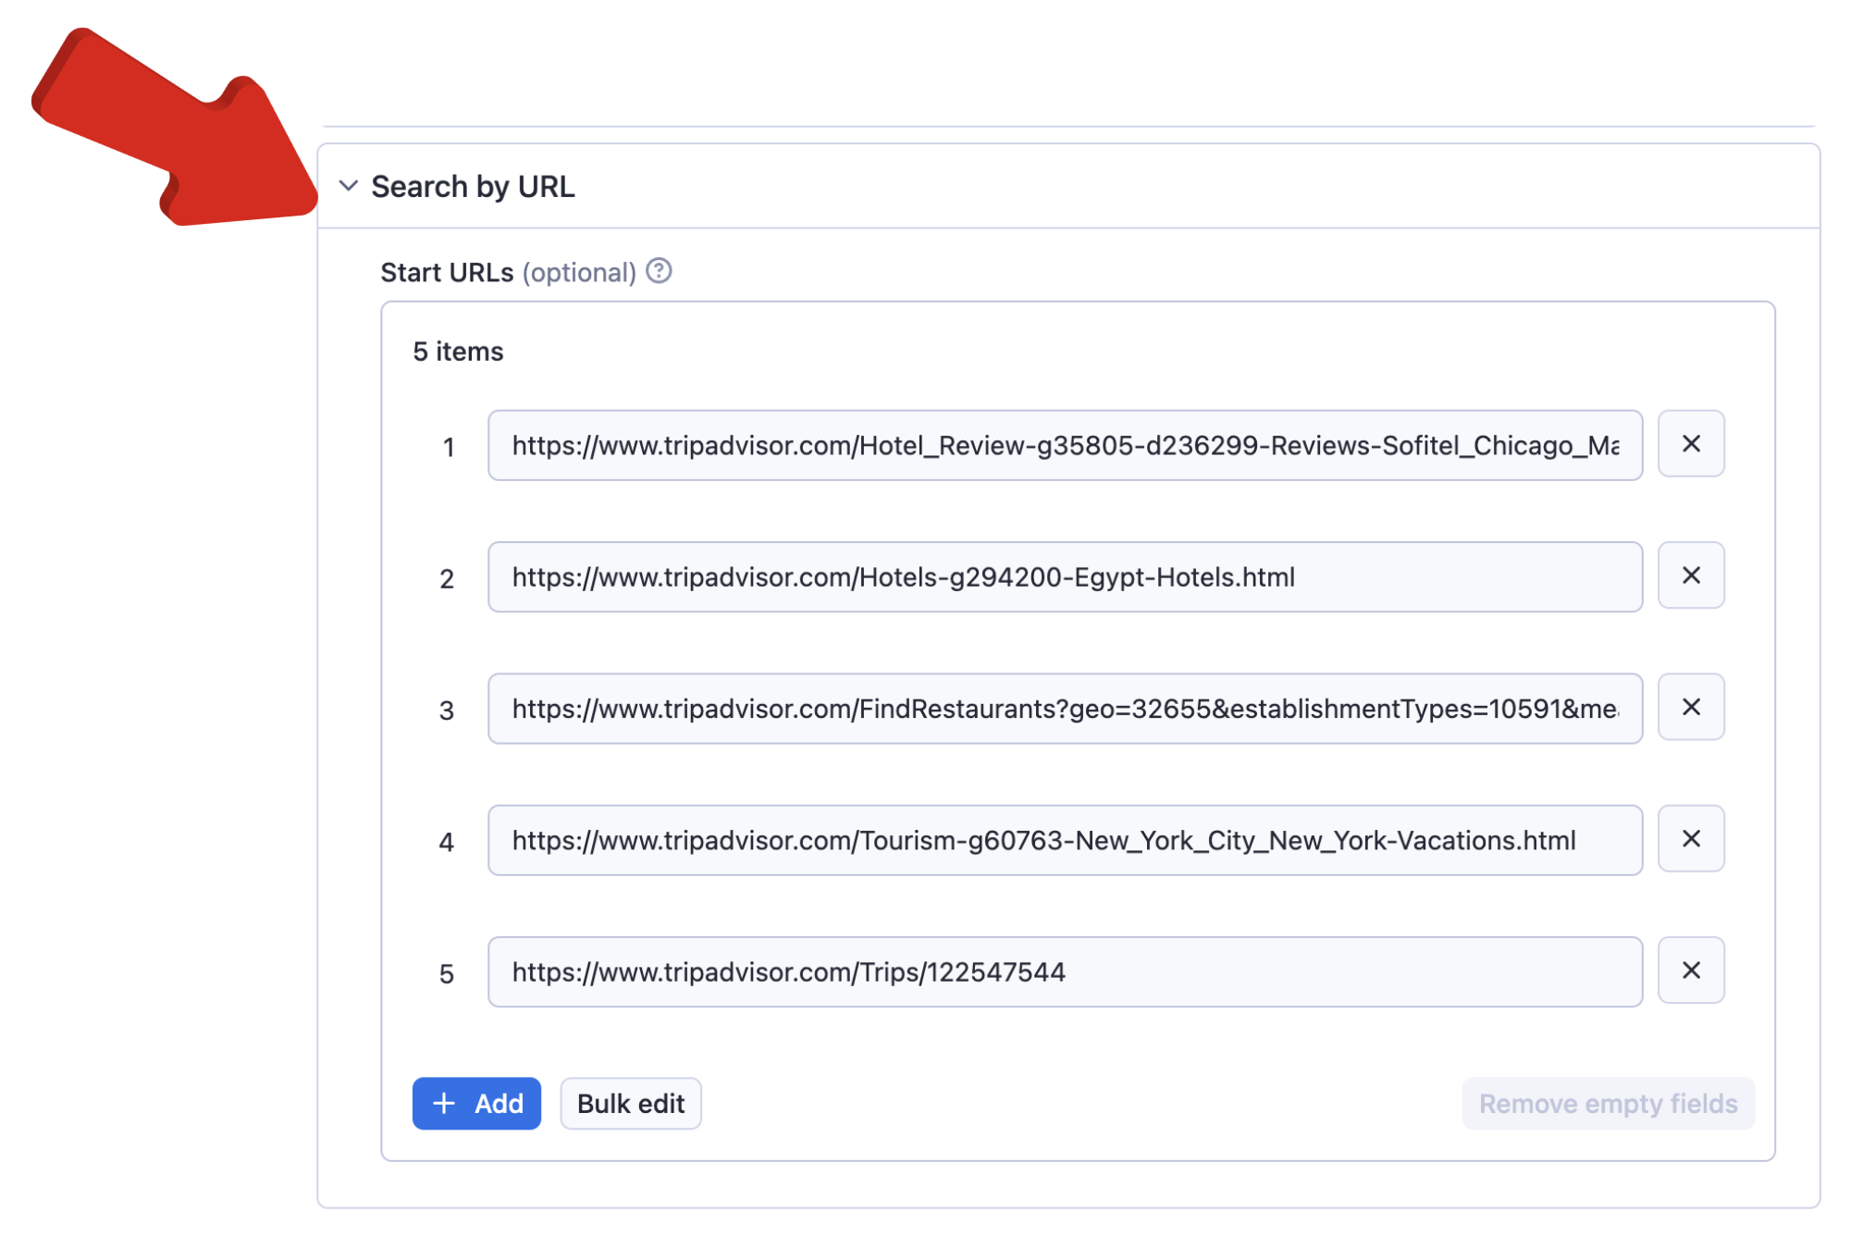Viewport: 1850px width, 1236px height.
Task: Select the New York City Vacations URL field
Action: [x=1064, y=841]
